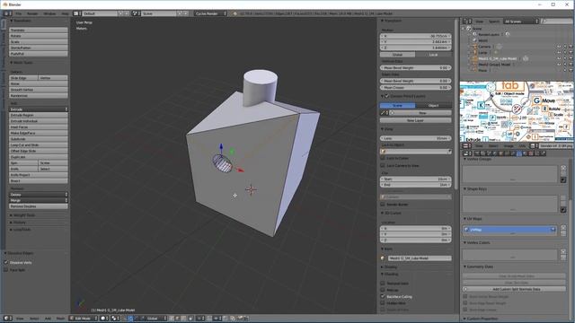Viewport: 575px width, 323px height.
Task: Open the File menu
Action: [18, 13]
